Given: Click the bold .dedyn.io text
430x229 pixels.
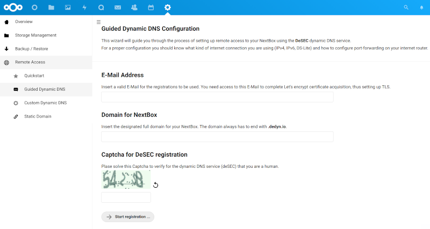Looking at the screenshot, I should [277, 127].
